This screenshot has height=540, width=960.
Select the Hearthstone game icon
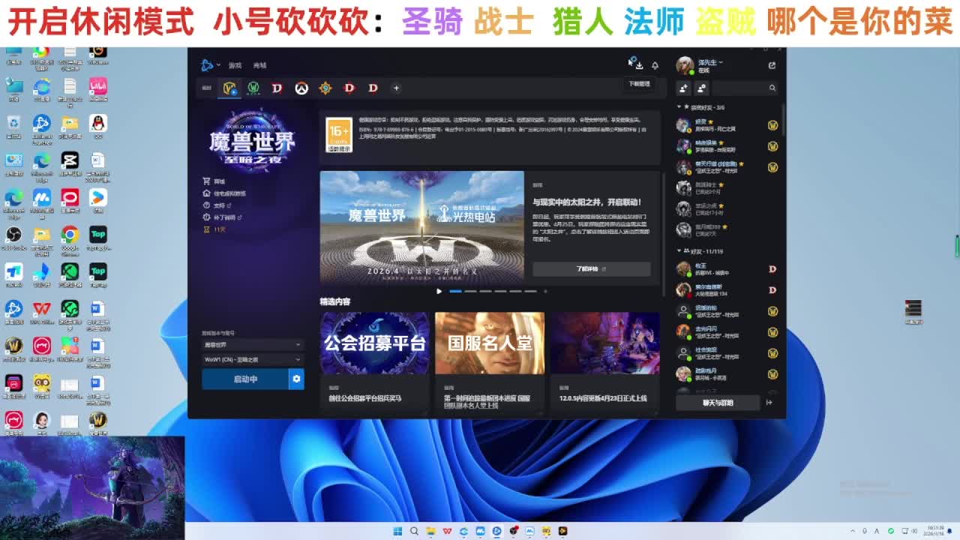[325, 88]
